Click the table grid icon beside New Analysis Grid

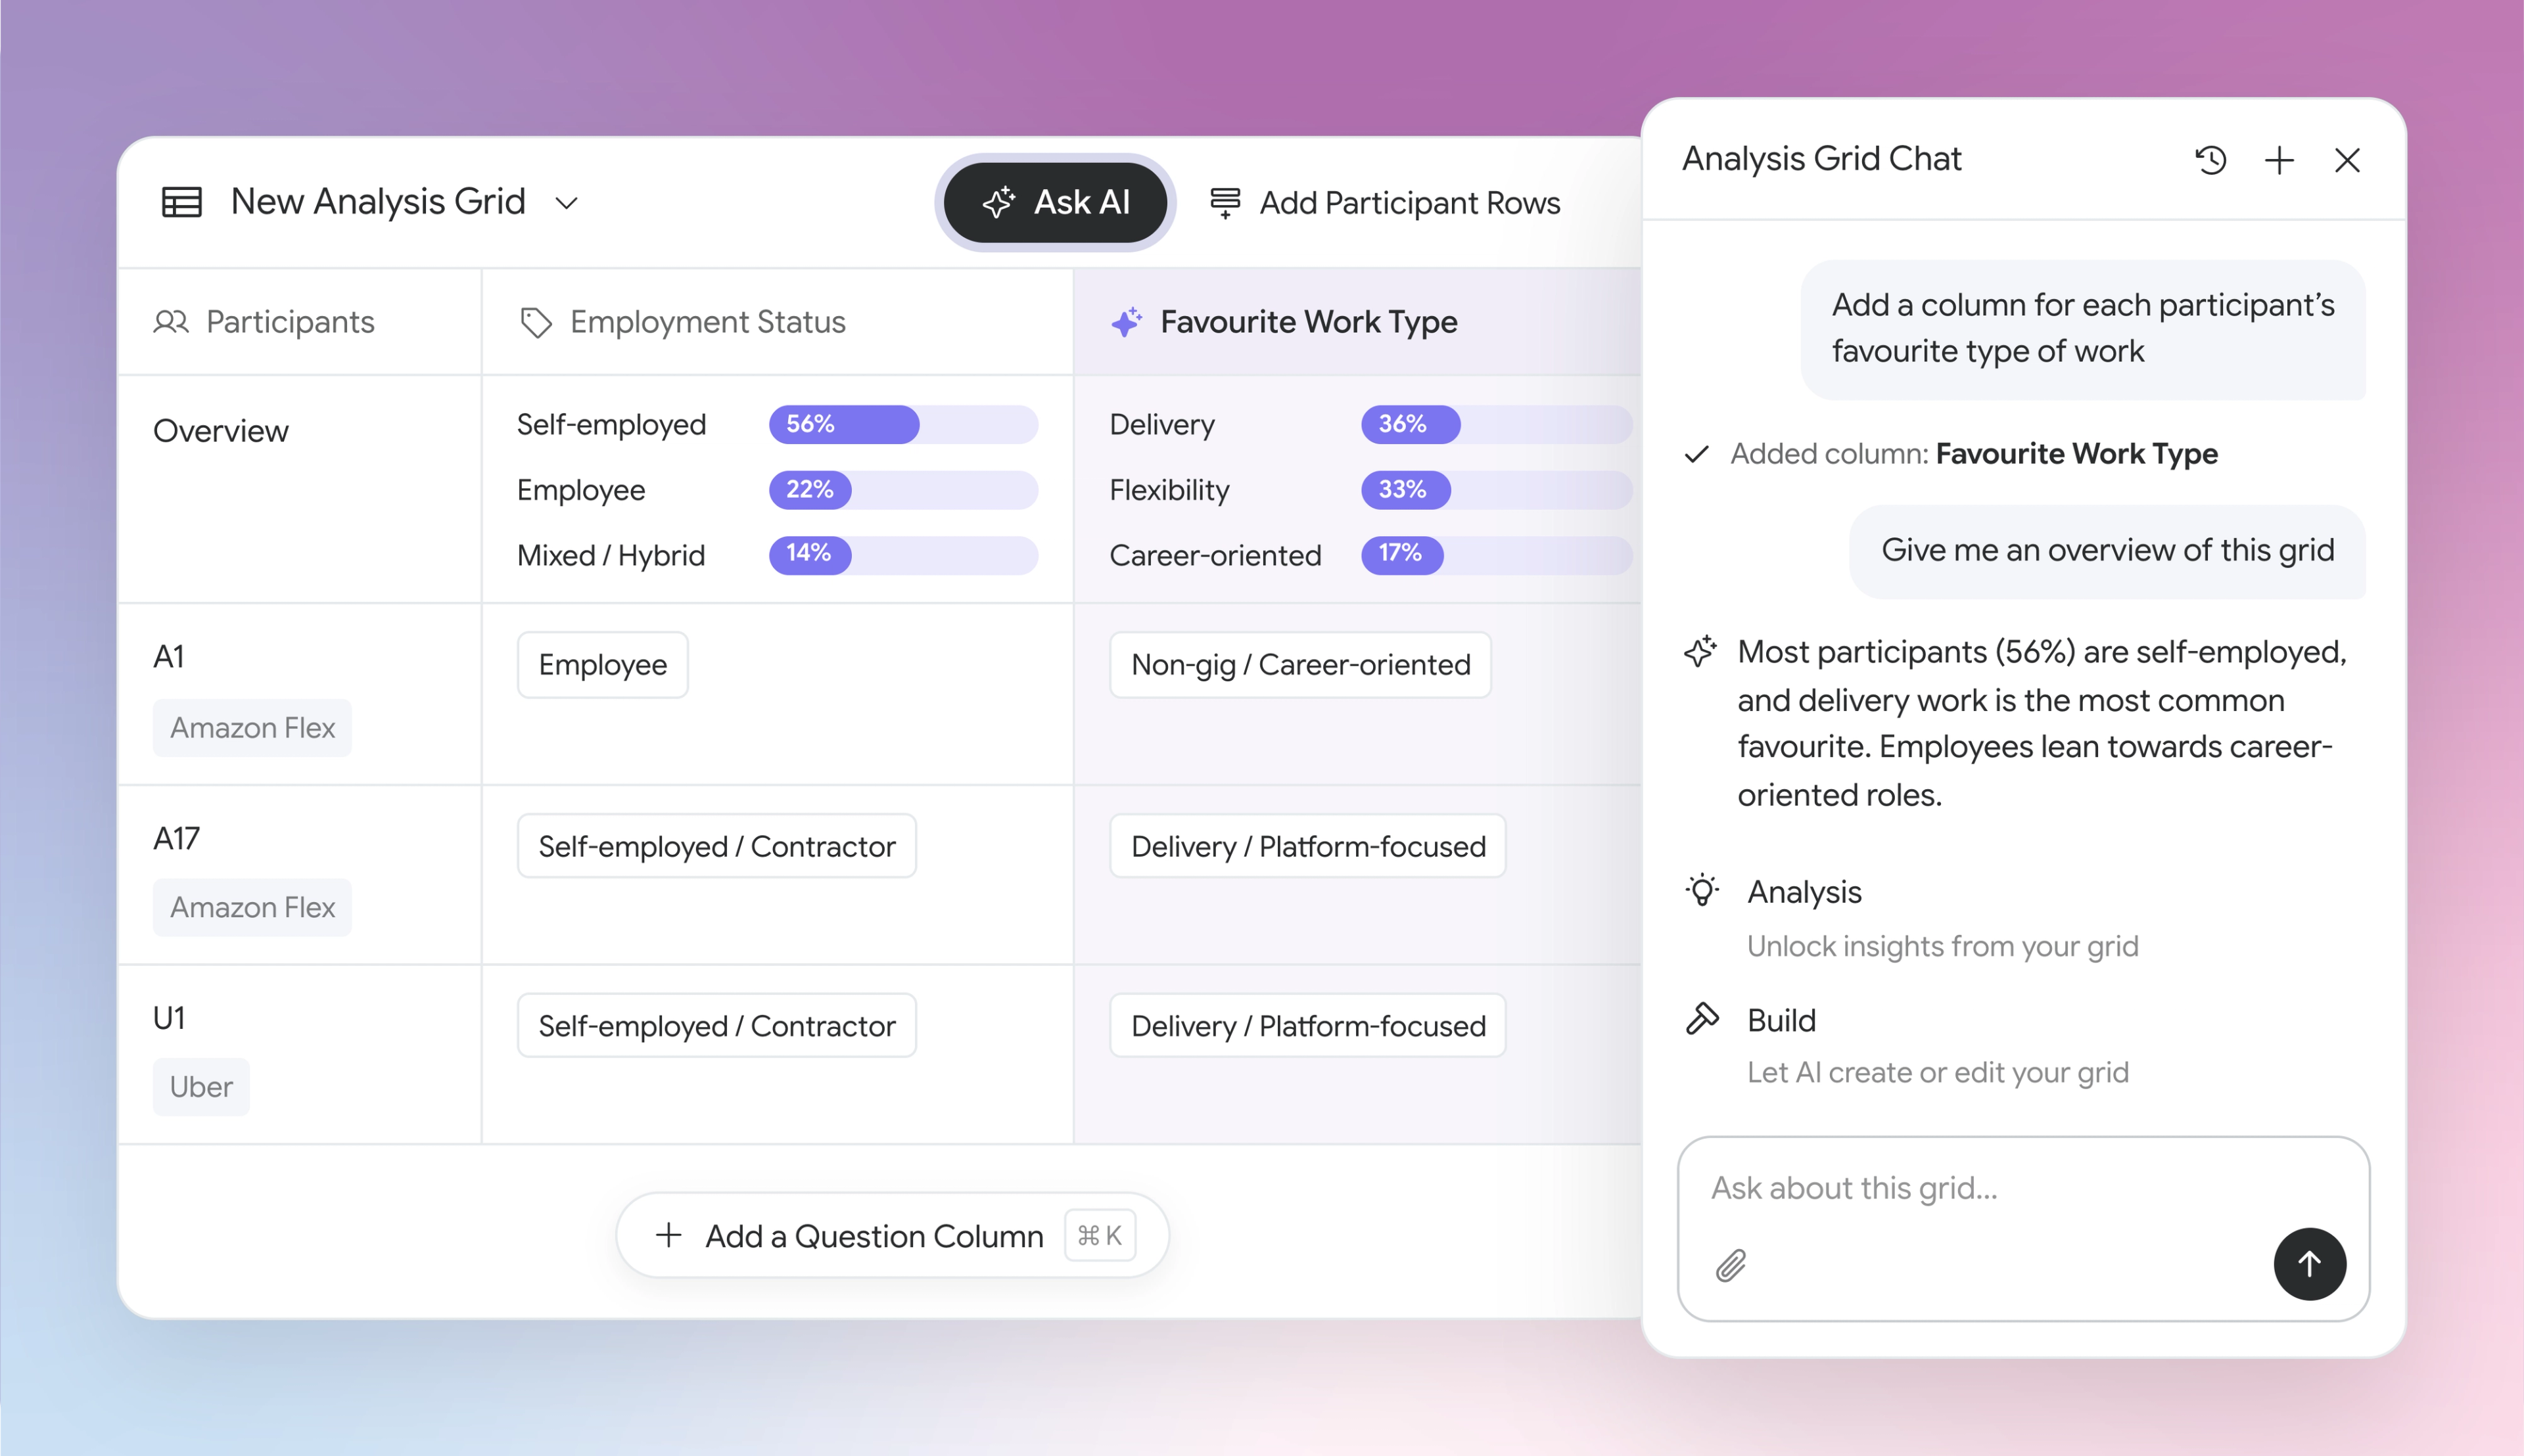click(x=181, y=202)
